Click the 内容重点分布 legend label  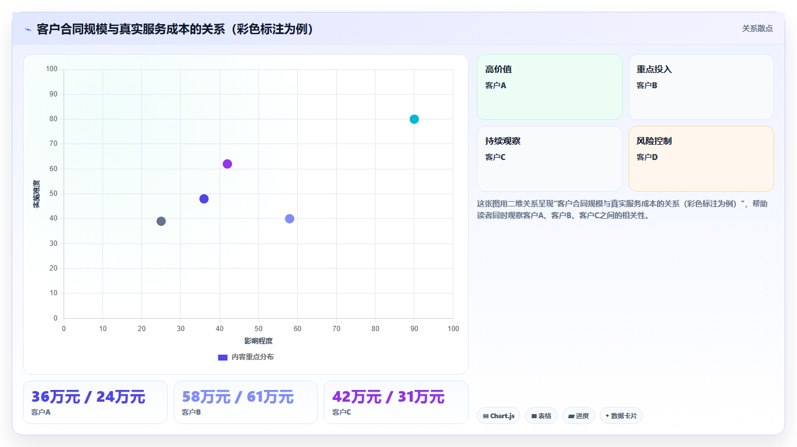coord(252,357)
